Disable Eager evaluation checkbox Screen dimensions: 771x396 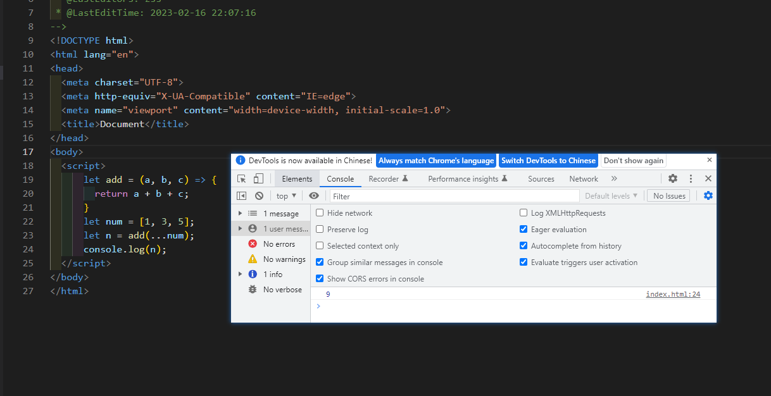click(x=523, y=230)
